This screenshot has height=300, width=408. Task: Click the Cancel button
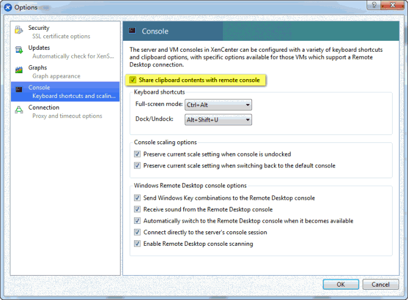pyautogui.click(x=381, y=284)
